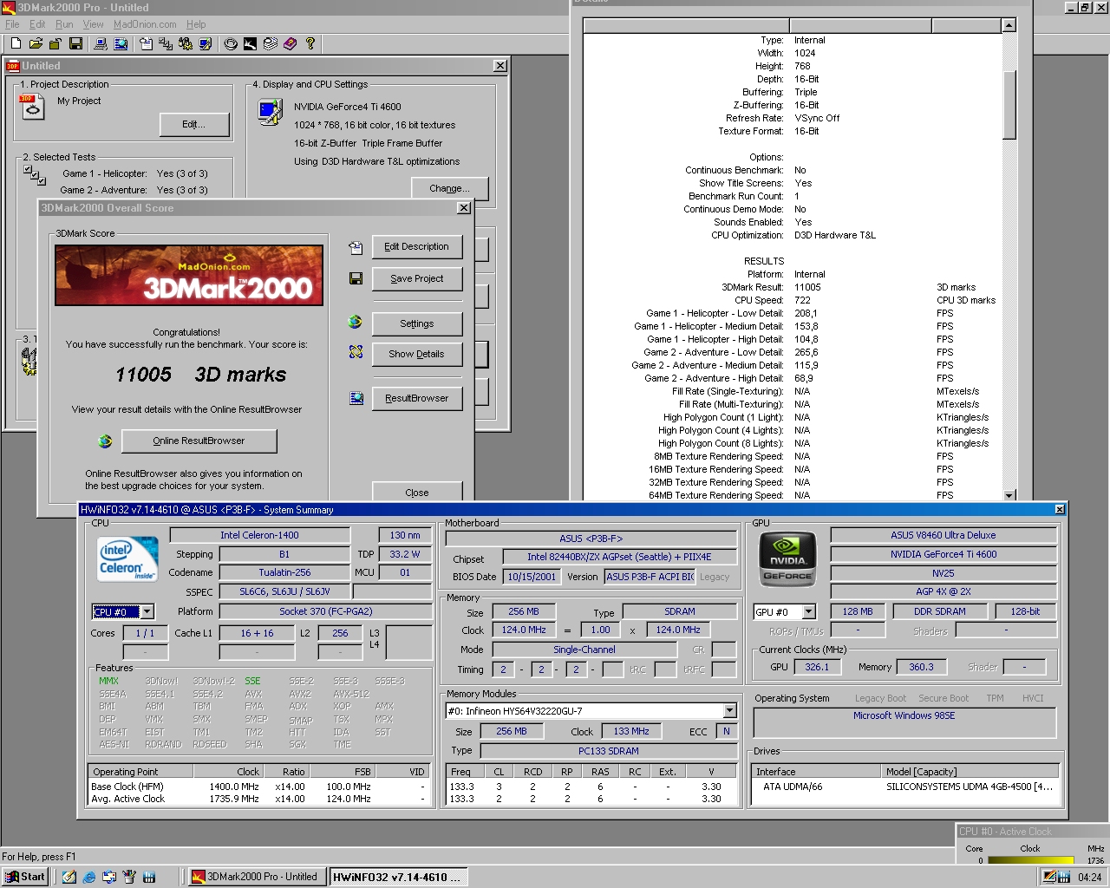
Task: Open the Run menu
Action: pos(64,24)
